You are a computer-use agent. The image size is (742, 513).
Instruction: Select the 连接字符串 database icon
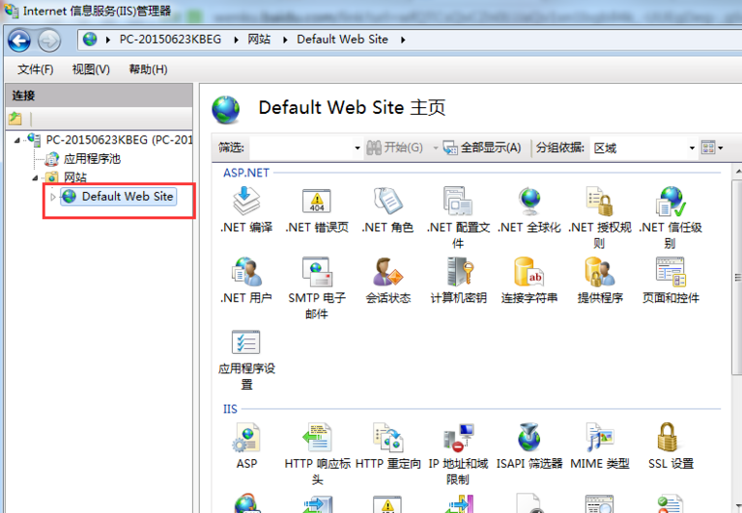tap(528, 272)
